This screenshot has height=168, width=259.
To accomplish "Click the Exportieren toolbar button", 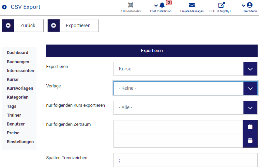I will click(x=73, y=26).
